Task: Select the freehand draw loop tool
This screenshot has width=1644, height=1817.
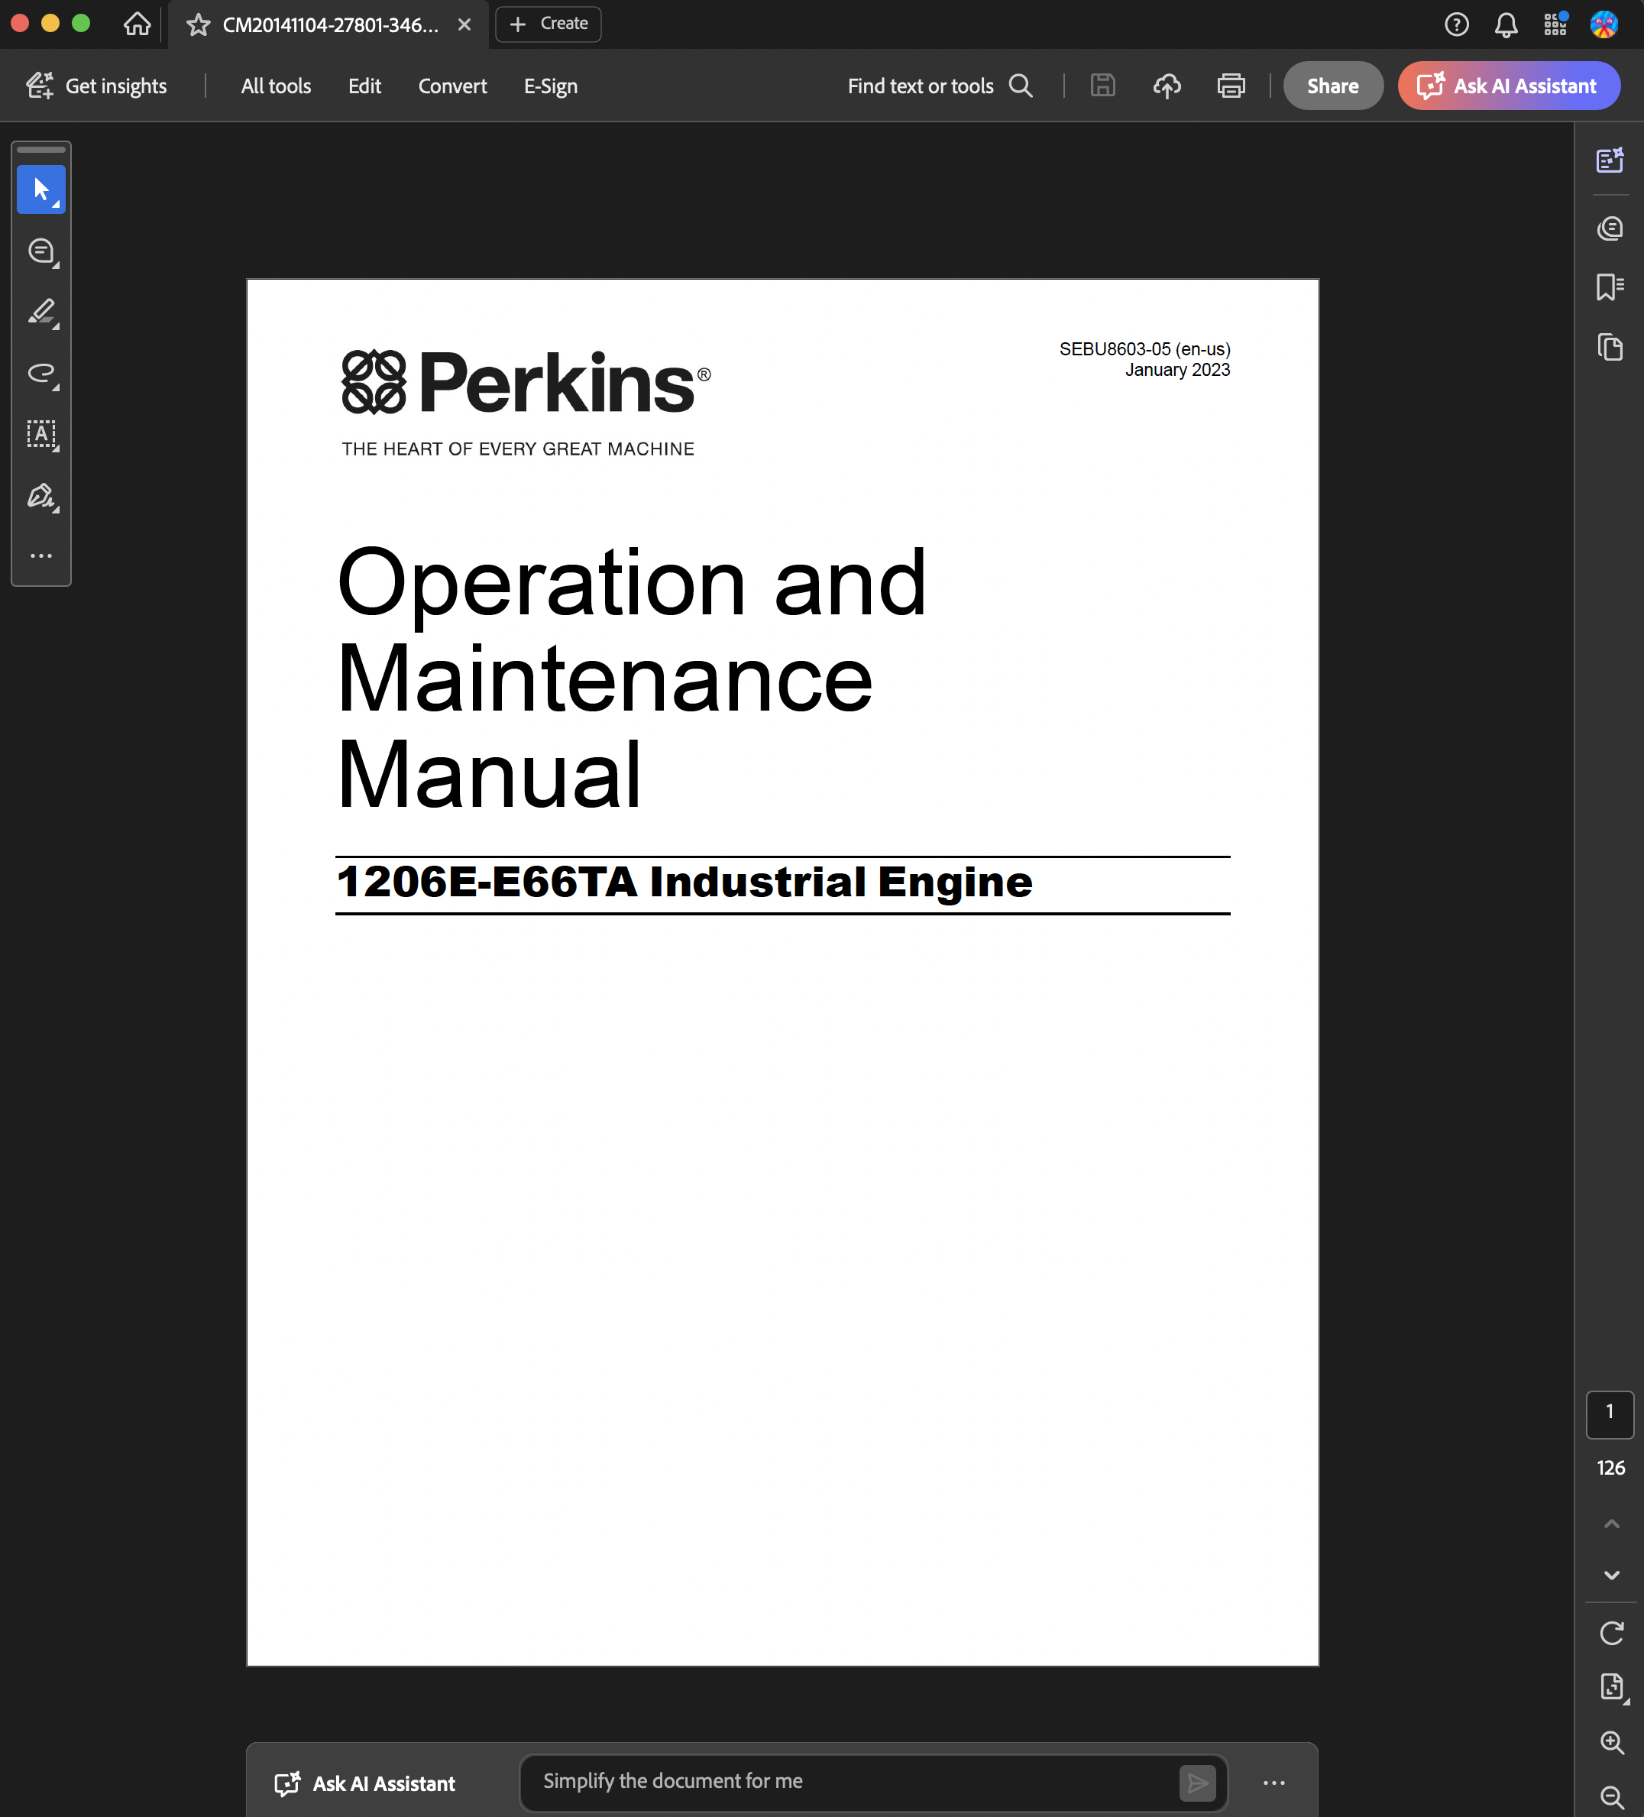Action: (40, 373)
